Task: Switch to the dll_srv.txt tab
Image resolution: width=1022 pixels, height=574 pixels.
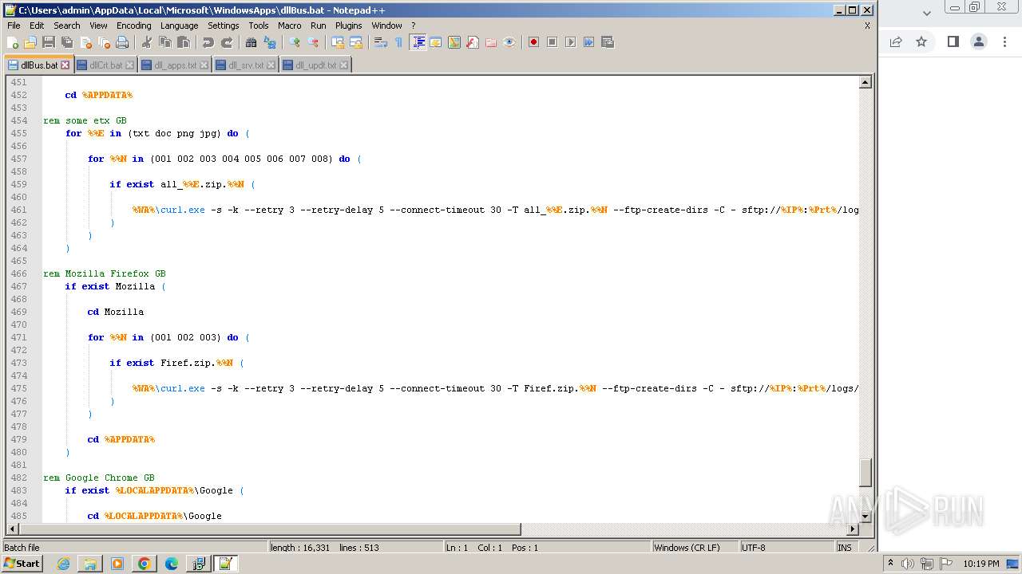Action: [245, 65]
